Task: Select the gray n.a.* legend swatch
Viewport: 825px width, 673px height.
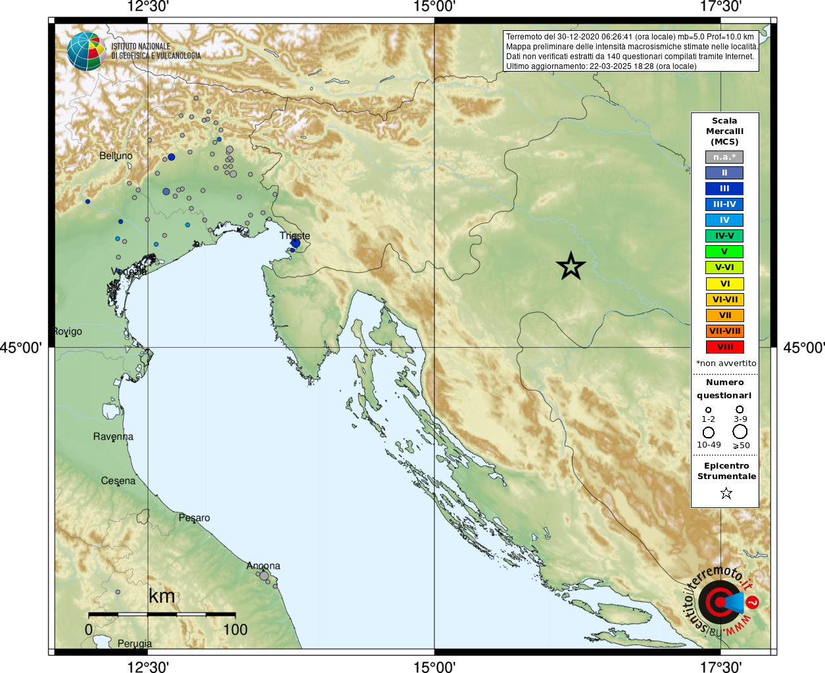Action: coord(724,157)
